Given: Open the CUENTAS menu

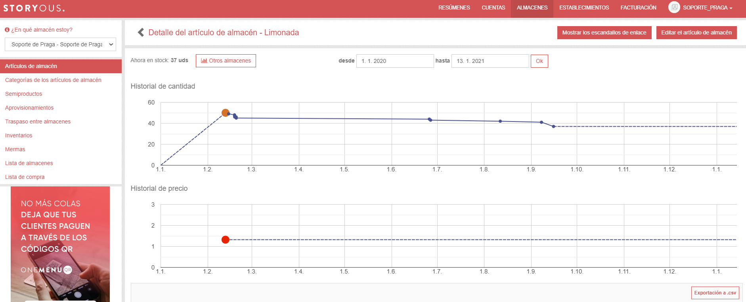Looking at the screenshot, I should click(x=494, y=8).
